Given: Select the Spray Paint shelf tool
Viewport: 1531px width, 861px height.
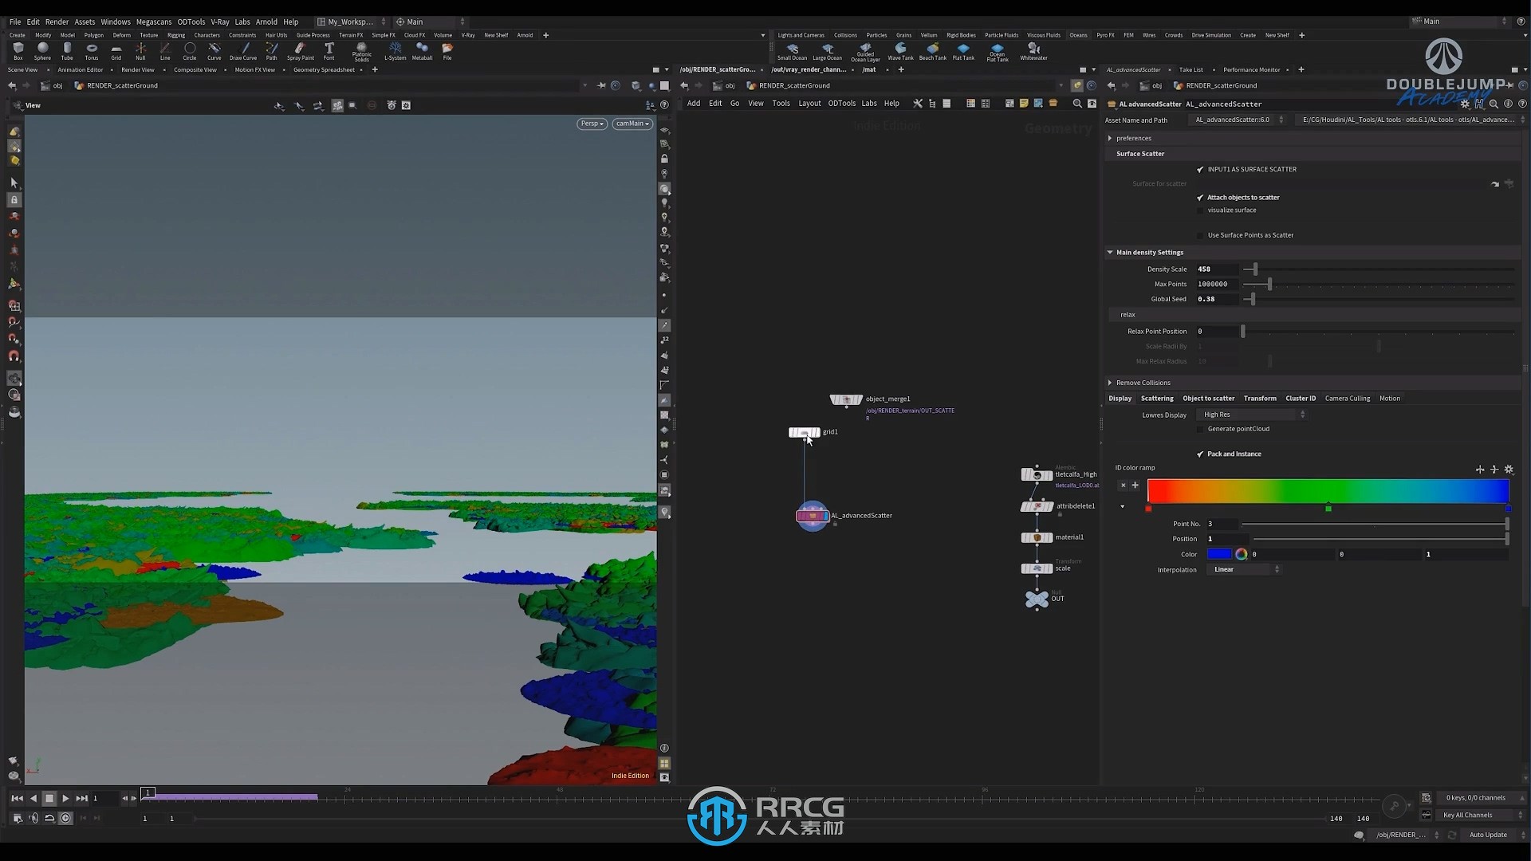Looking at the screenshot, I should 300,51.
